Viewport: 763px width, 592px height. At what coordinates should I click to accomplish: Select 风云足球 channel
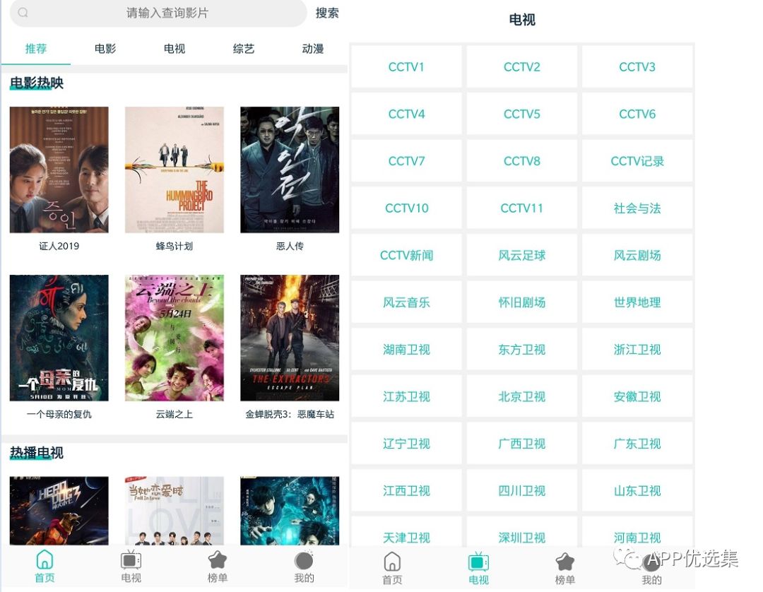(521, 256)
